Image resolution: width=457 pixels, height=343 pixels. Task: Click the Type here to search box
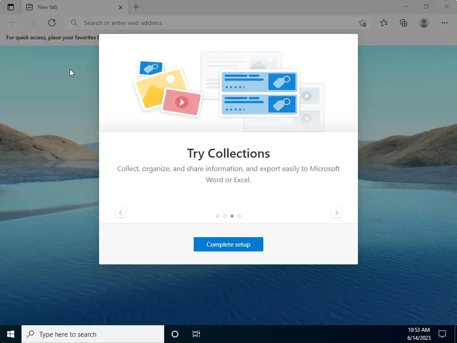93,334
